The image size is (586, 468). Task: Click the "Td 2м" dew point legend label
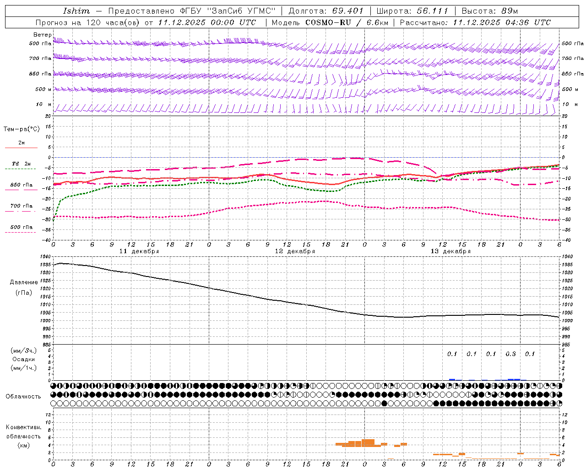[21, 164]
